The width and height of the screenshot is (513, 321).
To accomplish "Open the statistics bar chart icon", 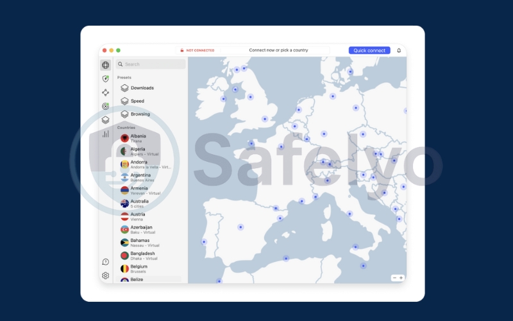I will (x=105, y=134).
